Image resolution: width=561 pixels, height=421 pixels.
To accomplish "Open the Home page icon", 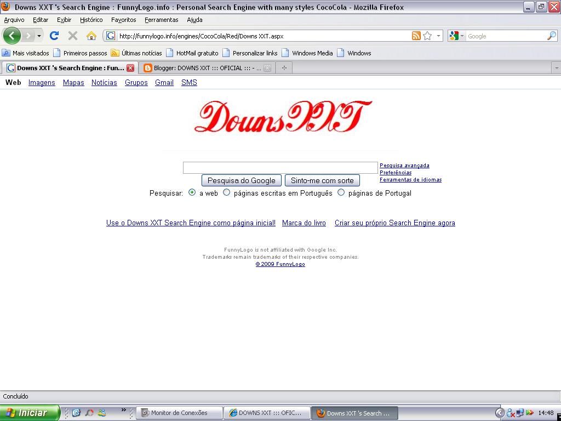I will [91, 36].
